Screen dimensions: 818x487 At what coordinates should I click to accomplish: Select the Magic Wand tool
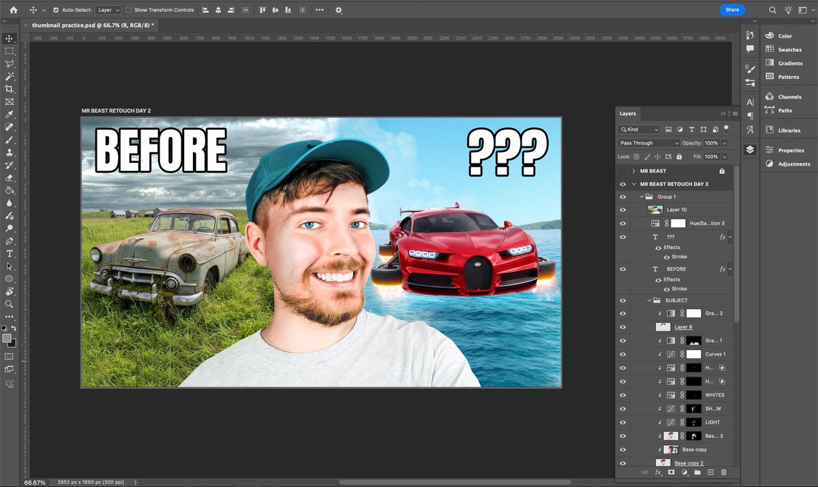(10, 76)
